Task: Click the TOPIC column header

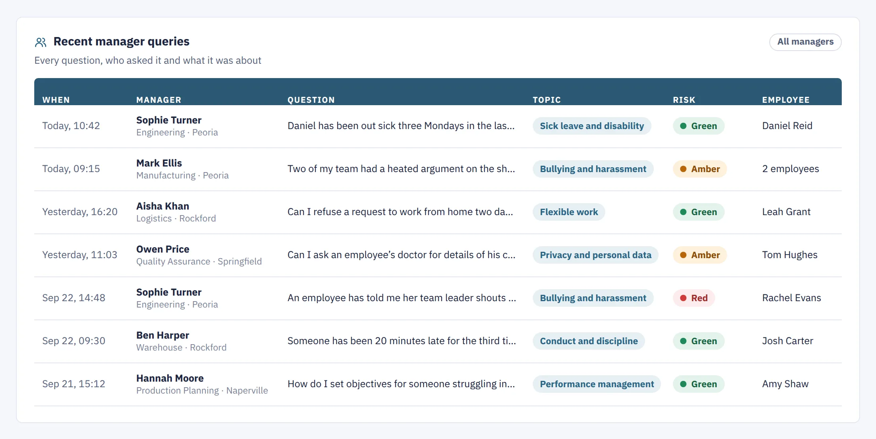Action: point(547,100)
